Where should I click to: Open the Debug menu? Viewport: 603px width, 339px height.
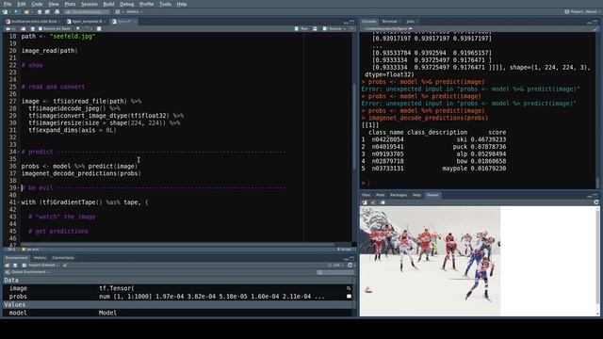coord(126,4)
